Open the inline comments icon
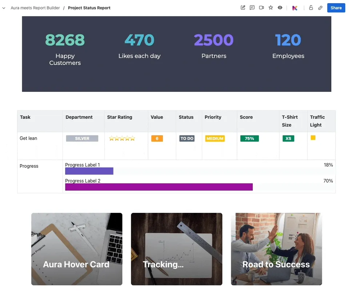Image resolution: width=349 pixels, height=296 pixels. (x=252, y=8)
